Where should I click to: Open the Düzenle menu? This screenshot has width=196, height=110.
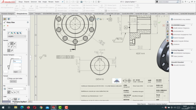[27, 2]
